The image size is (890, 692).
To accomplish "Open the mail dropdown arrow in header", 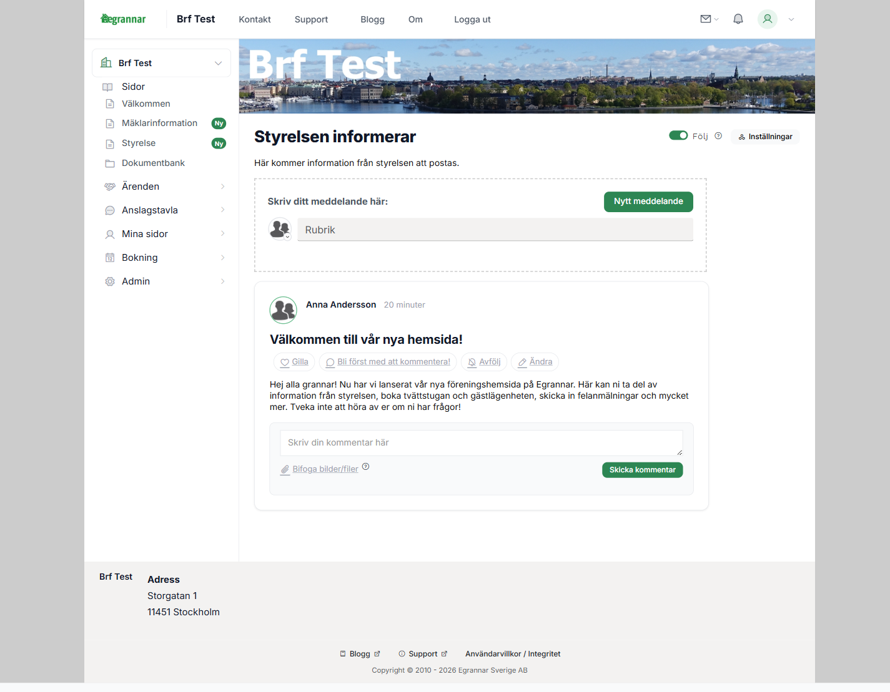I will pos(716,19).
